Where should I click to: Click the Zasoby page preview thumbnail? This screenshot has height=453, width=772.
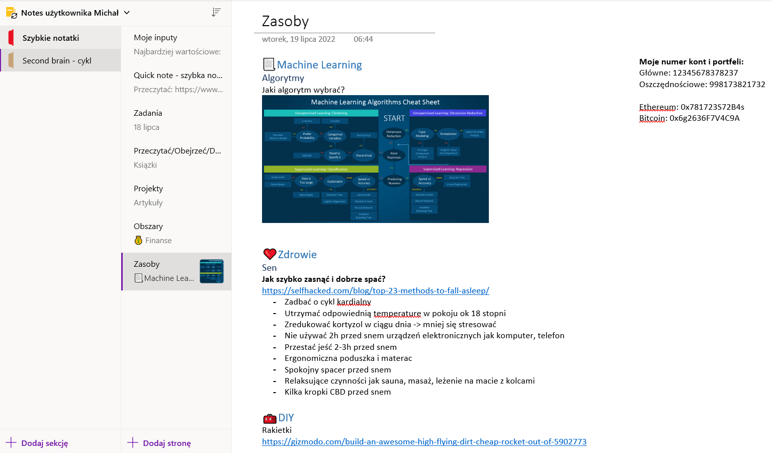point(212,271)
